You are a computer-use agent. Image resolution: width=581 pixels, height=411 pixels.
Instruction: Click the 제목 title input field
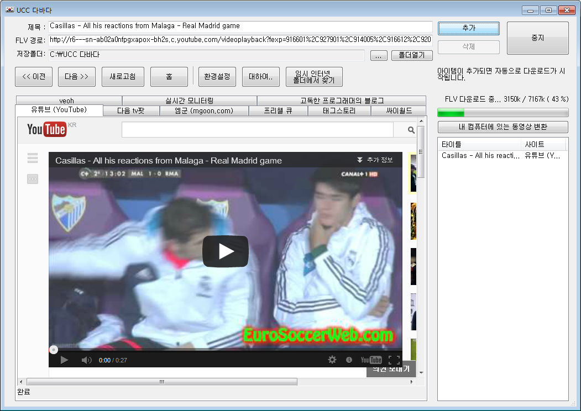click(x=240, y=27)
